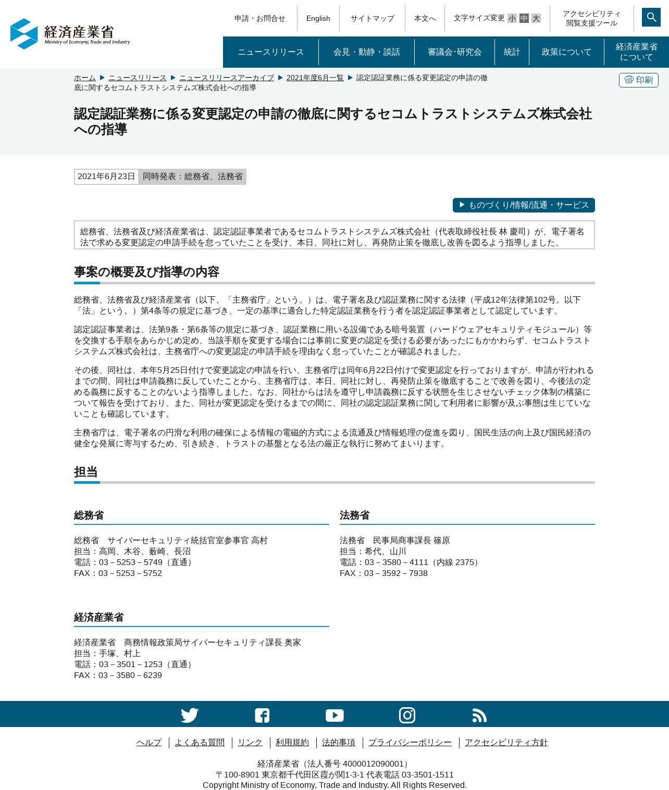Open よくある質問 footer link
Image resolution: width=669 pixels, height=790 pixels.
click(x=200, y=743)
